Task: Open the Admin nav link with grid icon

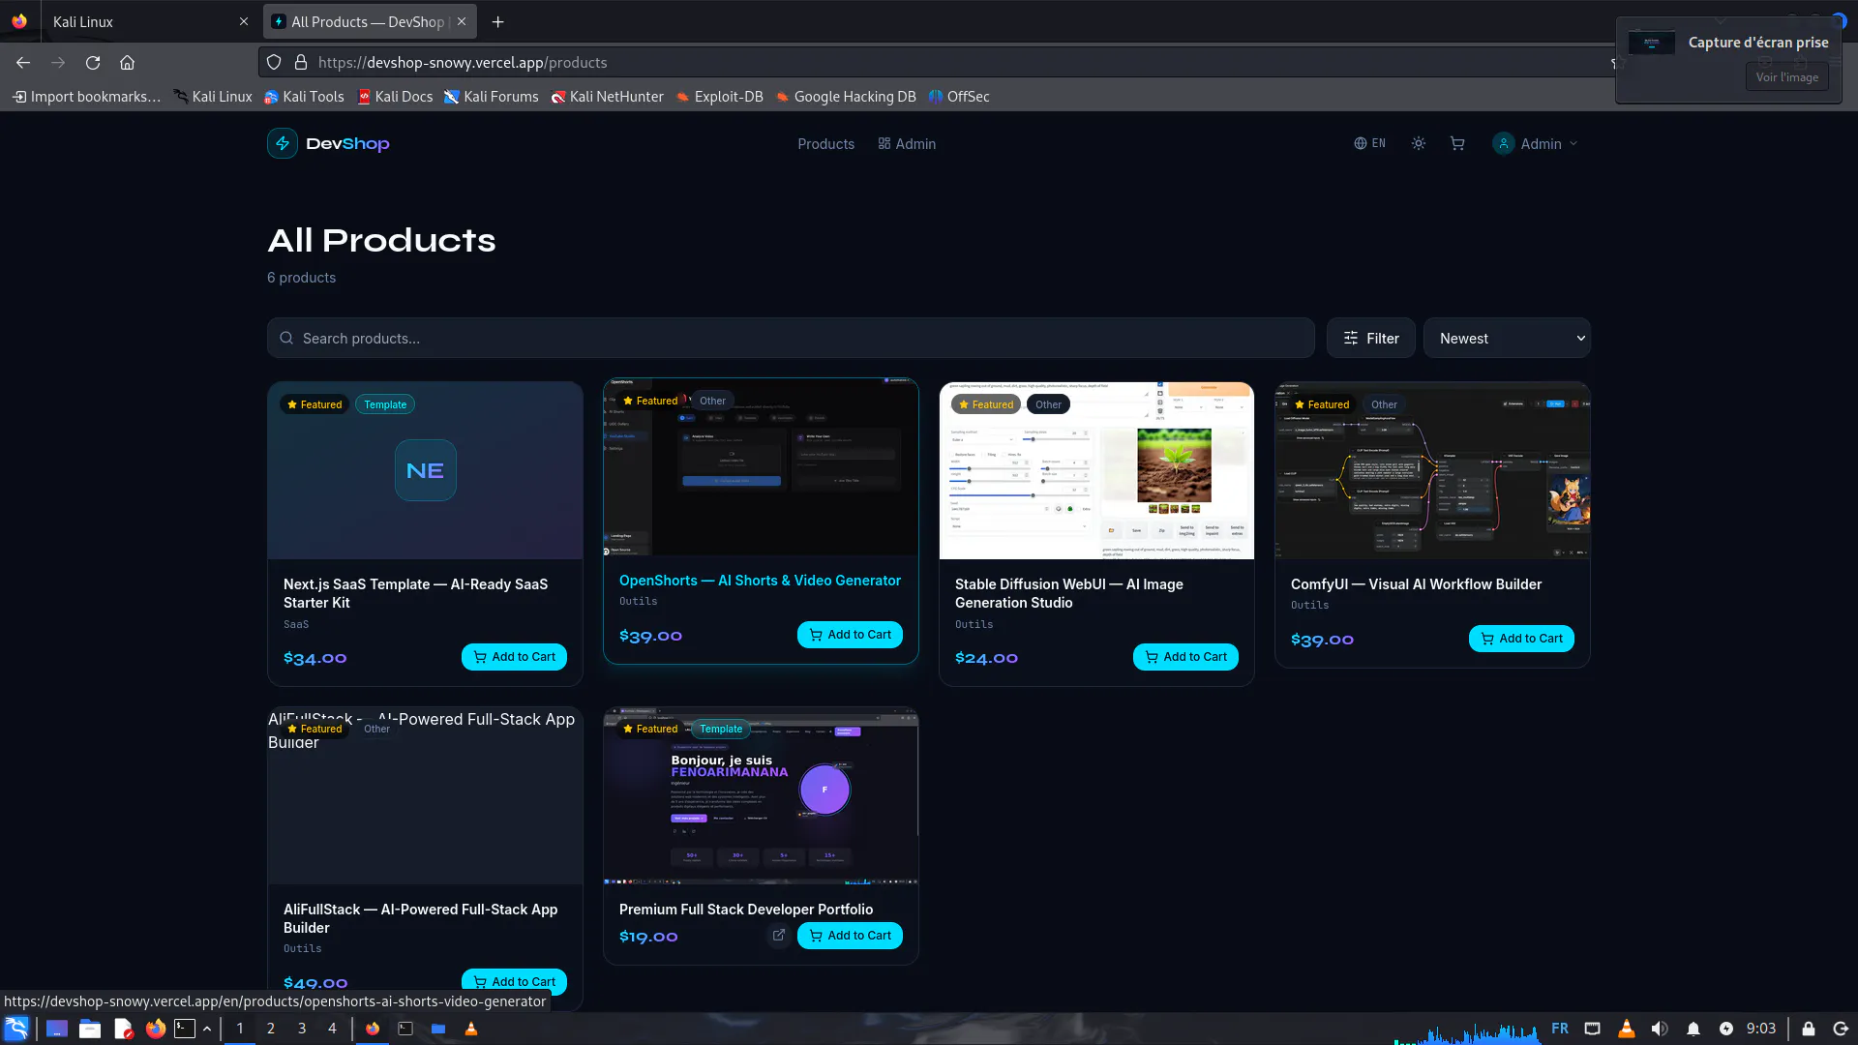Action: pos(907,144)
